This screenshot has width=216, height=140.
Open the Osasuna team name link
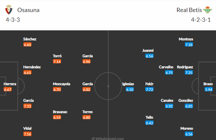tap(28, 10)
